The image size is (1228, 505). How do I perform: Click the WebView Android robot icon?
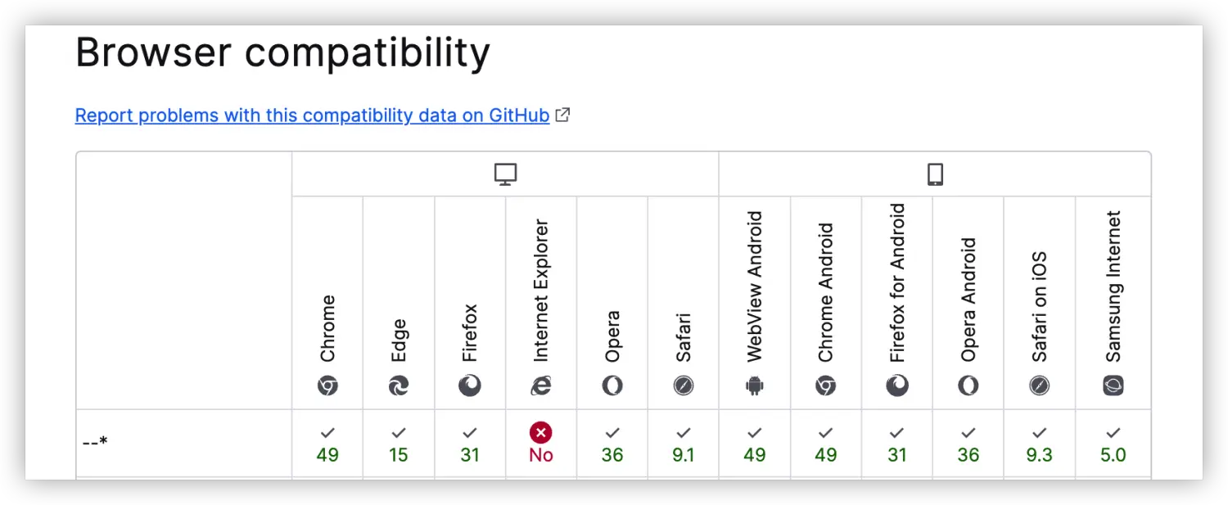tap(755, 386)
